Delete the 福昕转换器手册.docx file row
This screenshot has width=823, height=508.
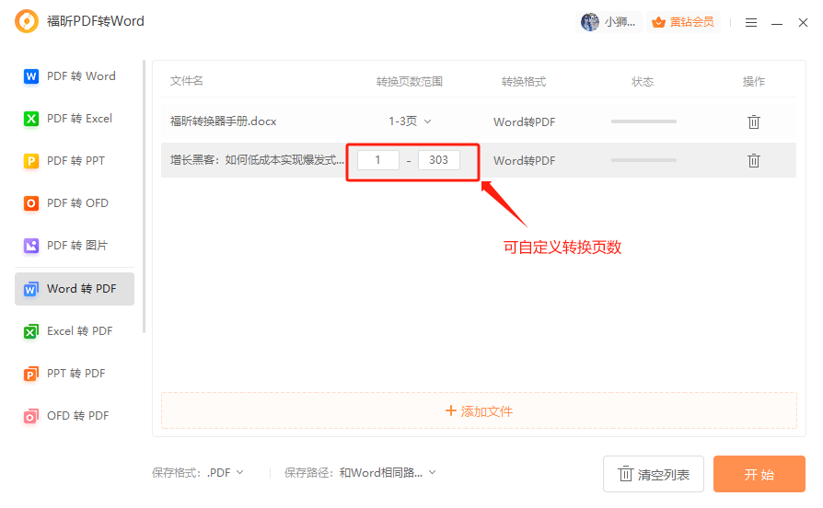(753, 121)
